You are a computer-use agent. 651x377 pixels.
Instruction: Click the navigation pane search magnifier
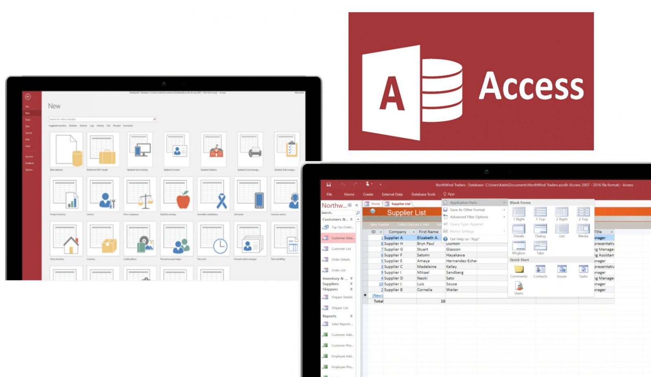(x=358, y=213)
